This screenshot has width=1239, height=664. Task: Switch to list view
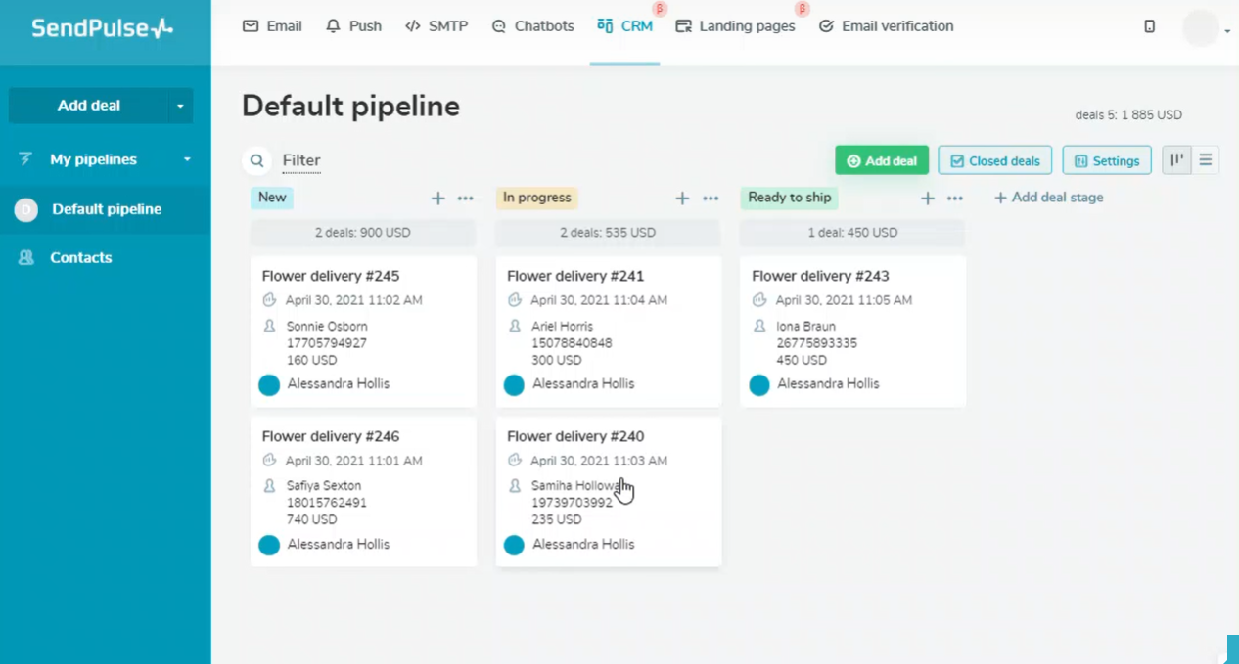coord(1206,160)
